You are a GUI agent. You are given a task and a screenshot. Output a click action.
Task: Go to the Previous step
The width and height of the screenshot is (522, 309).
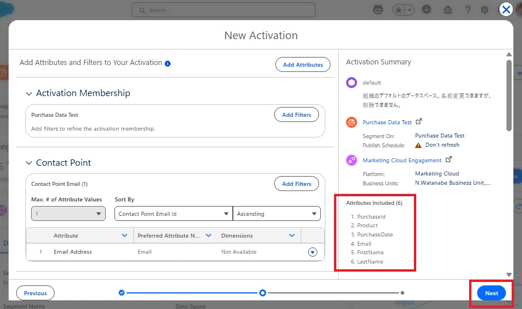click(35, 293)
